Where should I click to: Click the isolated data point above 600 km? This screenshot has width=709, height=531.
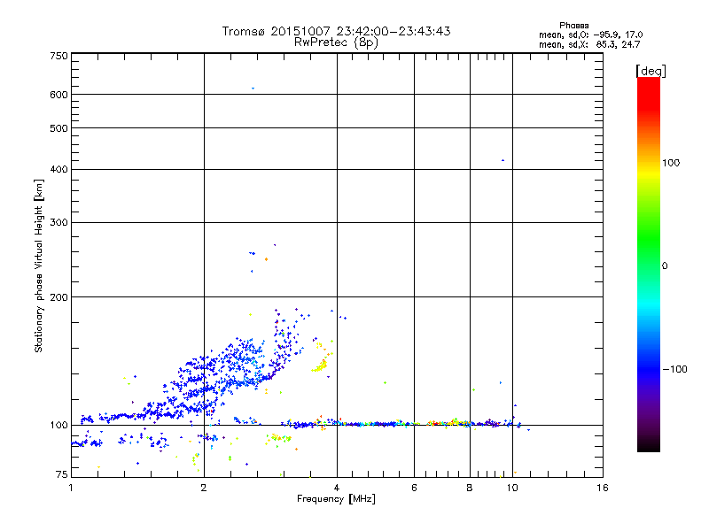tap(253, 88)
